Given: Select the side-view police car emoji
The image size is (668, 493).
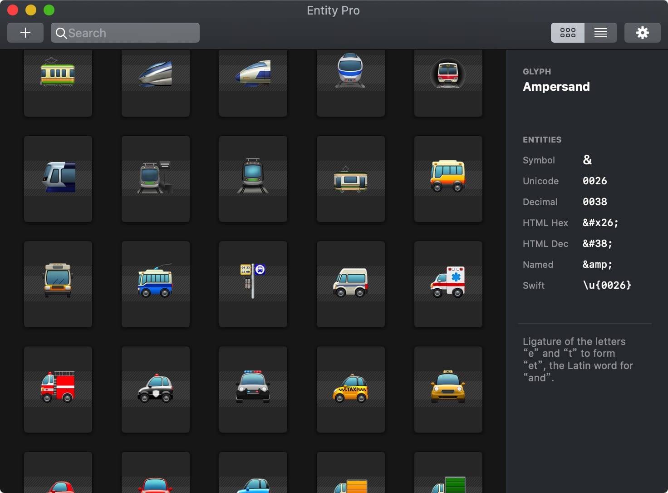Looking at the screenshot, I should click(x=156, y=389).
